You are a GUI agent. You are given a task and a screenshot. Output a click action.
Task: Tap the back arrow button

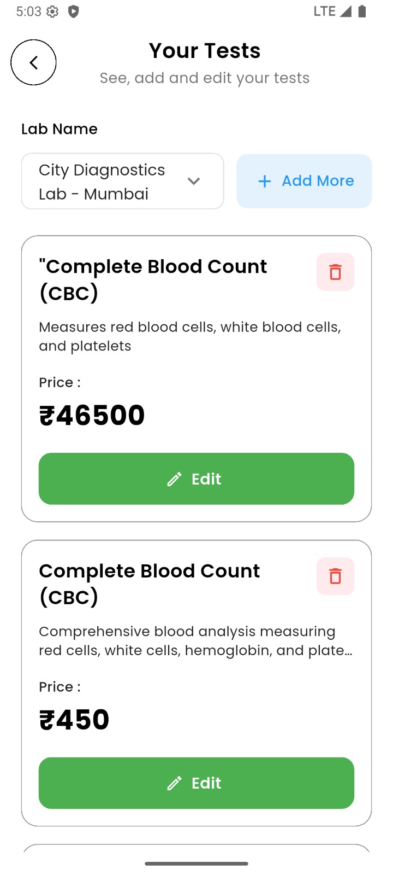click(33, 62)
